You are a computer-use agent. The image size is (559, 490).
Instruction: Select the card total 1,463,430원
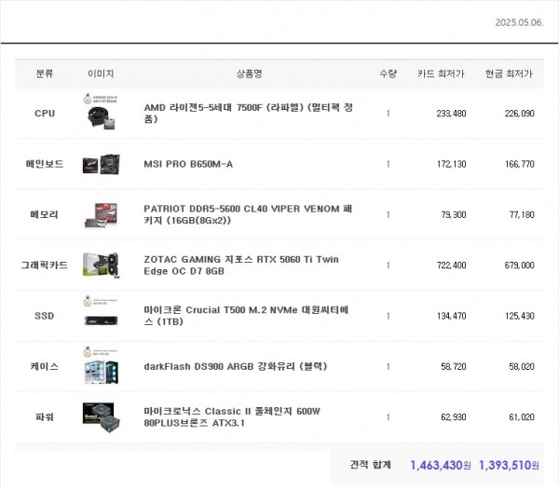tap(440, 464)
